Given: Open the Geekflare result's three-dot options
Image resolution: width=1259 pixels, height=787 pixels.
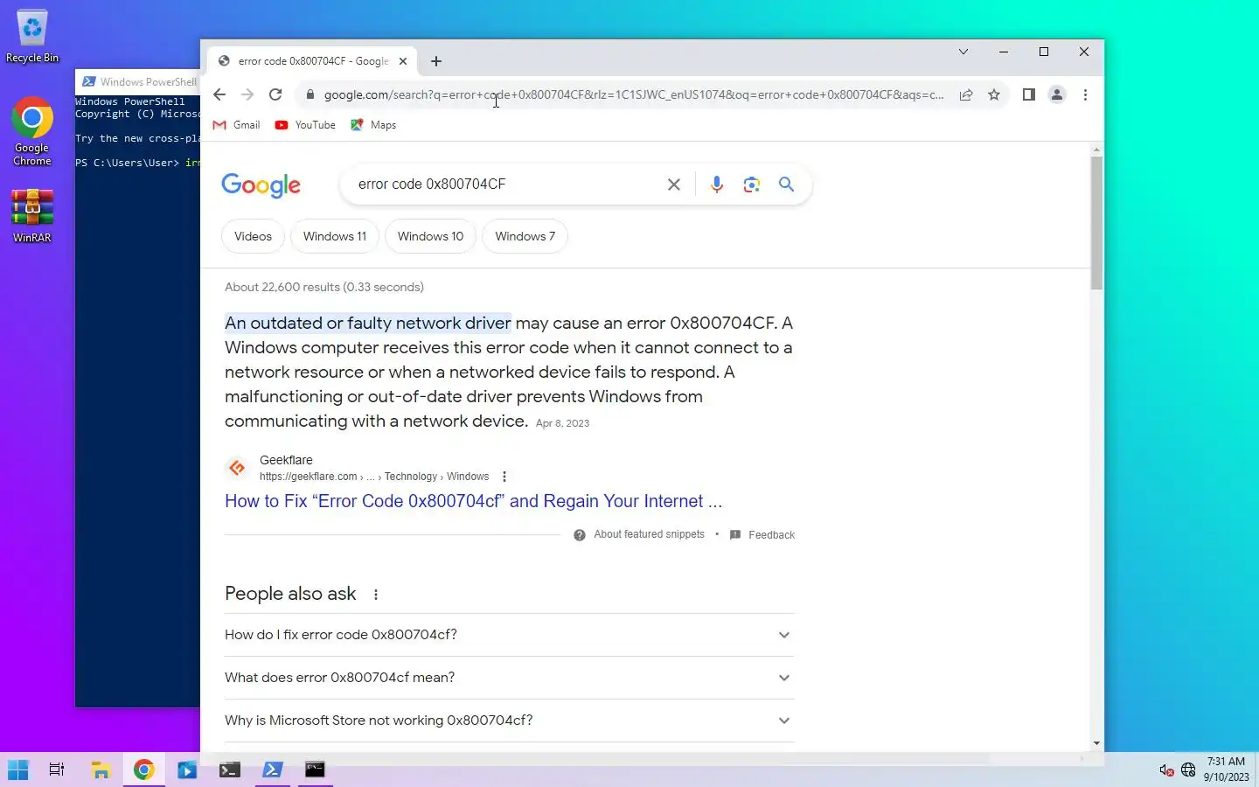Looking at the screenshot, I should tap(504, 477).
